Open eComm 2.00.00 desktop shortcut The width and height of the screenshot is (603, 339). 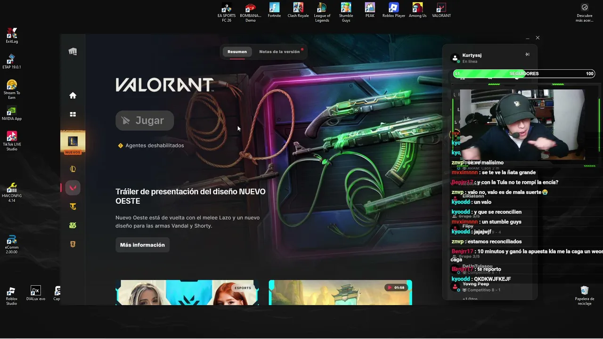coord(12,244)
